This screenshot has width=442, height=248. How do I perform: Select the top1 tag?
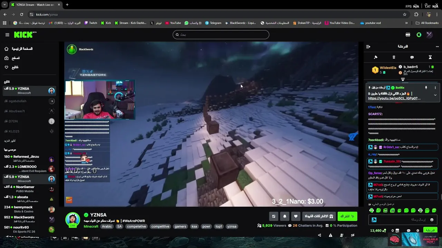click(x=219, y=226)
